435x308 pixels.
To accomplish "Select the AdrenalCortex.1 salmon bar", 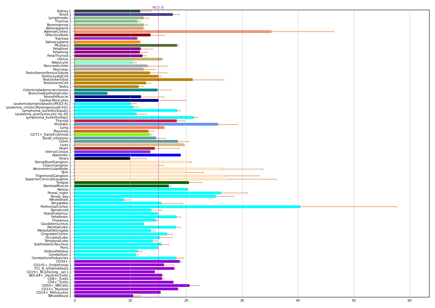I will click(x=173, y=31).
